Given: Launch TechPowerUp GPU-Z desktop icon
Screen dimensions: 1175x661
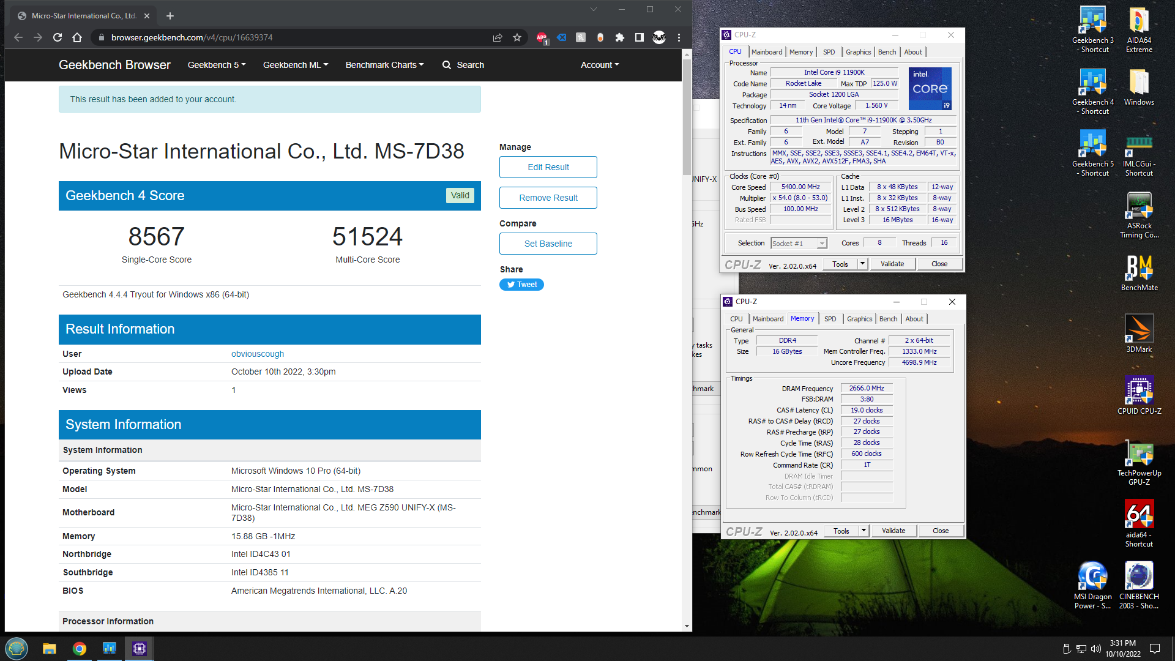Looking at the screenshot, I should click(1139, 462).
